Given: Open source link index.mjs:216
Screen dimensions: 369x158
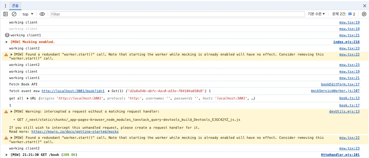Looking at the screenshot, I should [346, 42].
